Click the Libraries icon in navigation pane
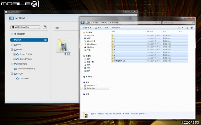 coord(84,56)
